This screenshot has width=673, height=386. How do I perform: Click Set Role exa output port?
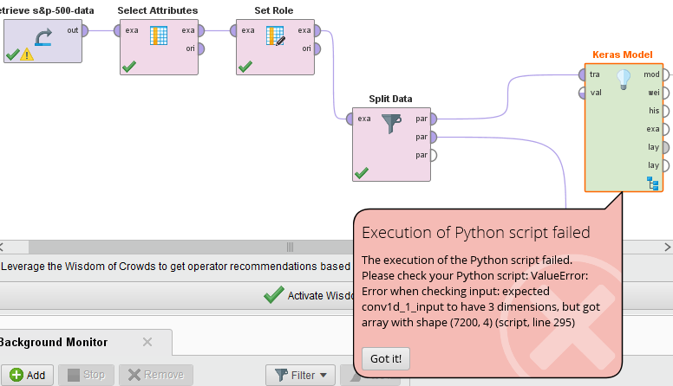317,31
